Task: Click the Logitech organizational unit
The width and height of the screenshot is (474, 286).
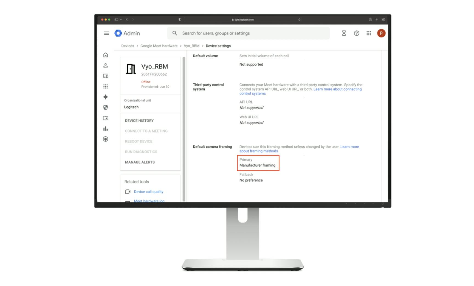Action: coord(131,107)
